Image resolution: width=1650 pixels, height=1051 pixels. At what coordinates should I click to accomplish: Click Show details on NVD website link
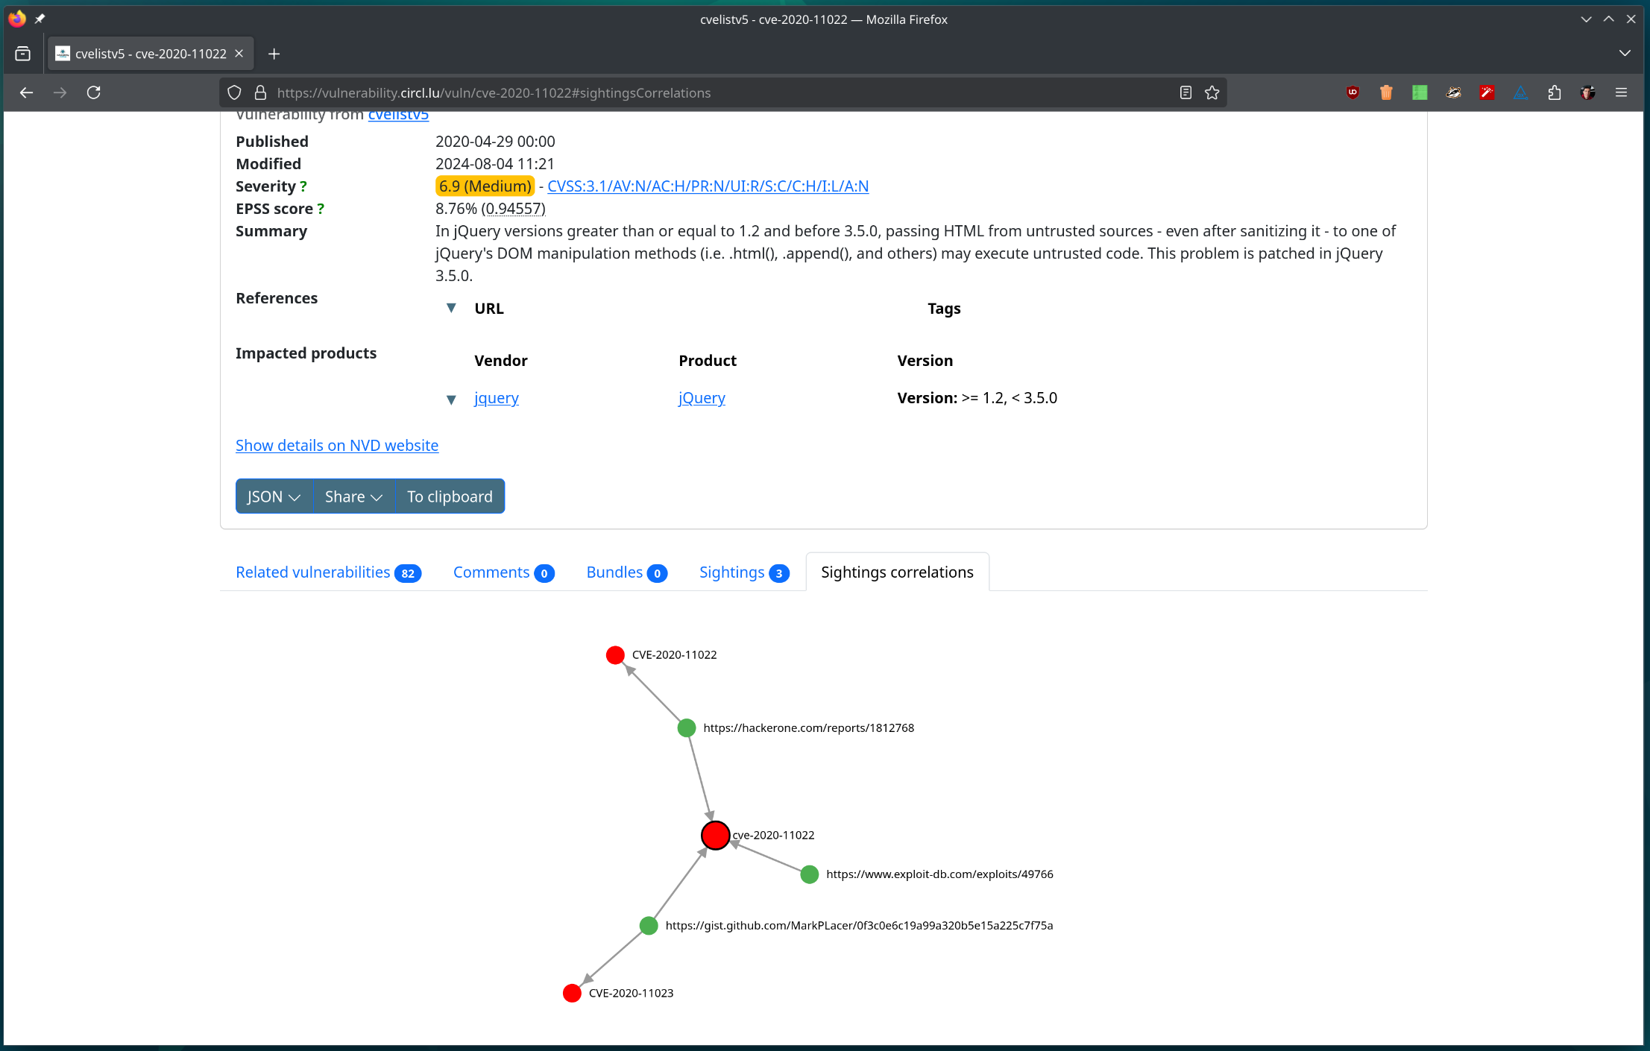(x=337, y=445)
